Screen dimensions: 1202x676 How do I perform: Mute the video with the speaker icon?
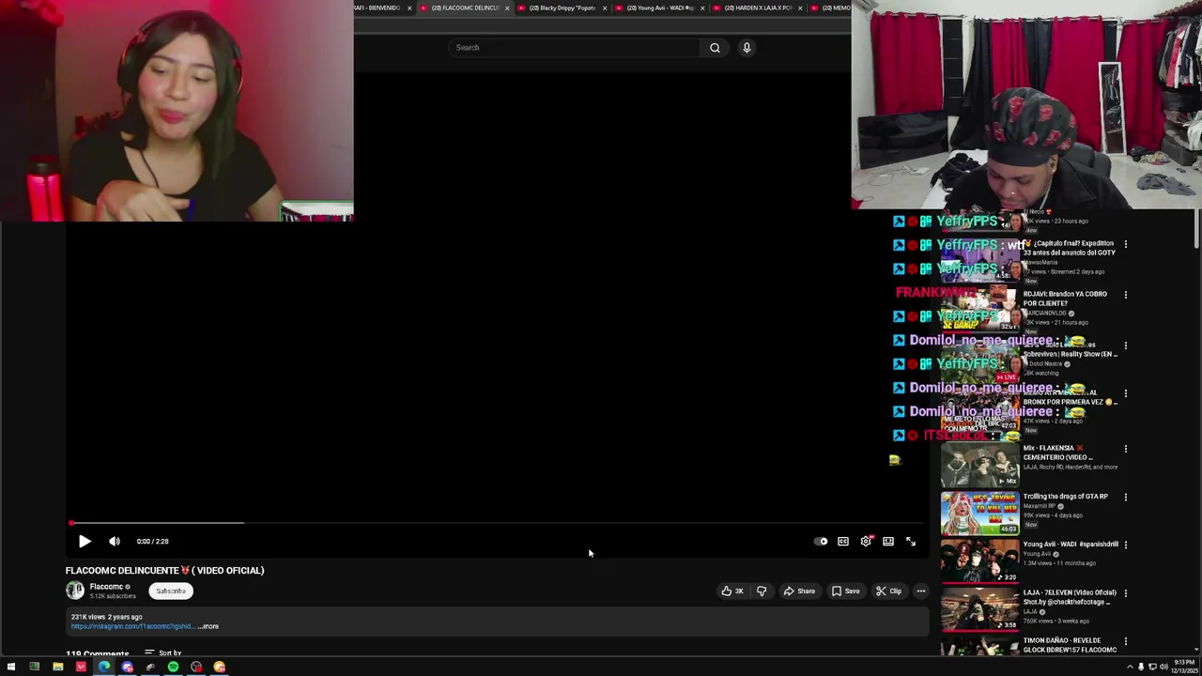[115, 541]
